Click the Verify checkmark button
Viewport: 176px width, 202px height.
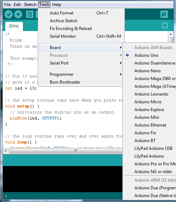click(8, 14)
